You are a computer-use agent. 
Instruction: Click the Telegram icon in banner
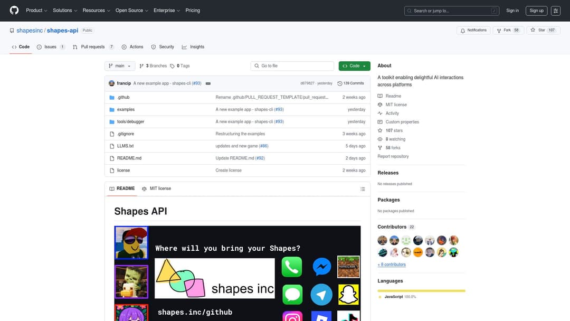321,295
